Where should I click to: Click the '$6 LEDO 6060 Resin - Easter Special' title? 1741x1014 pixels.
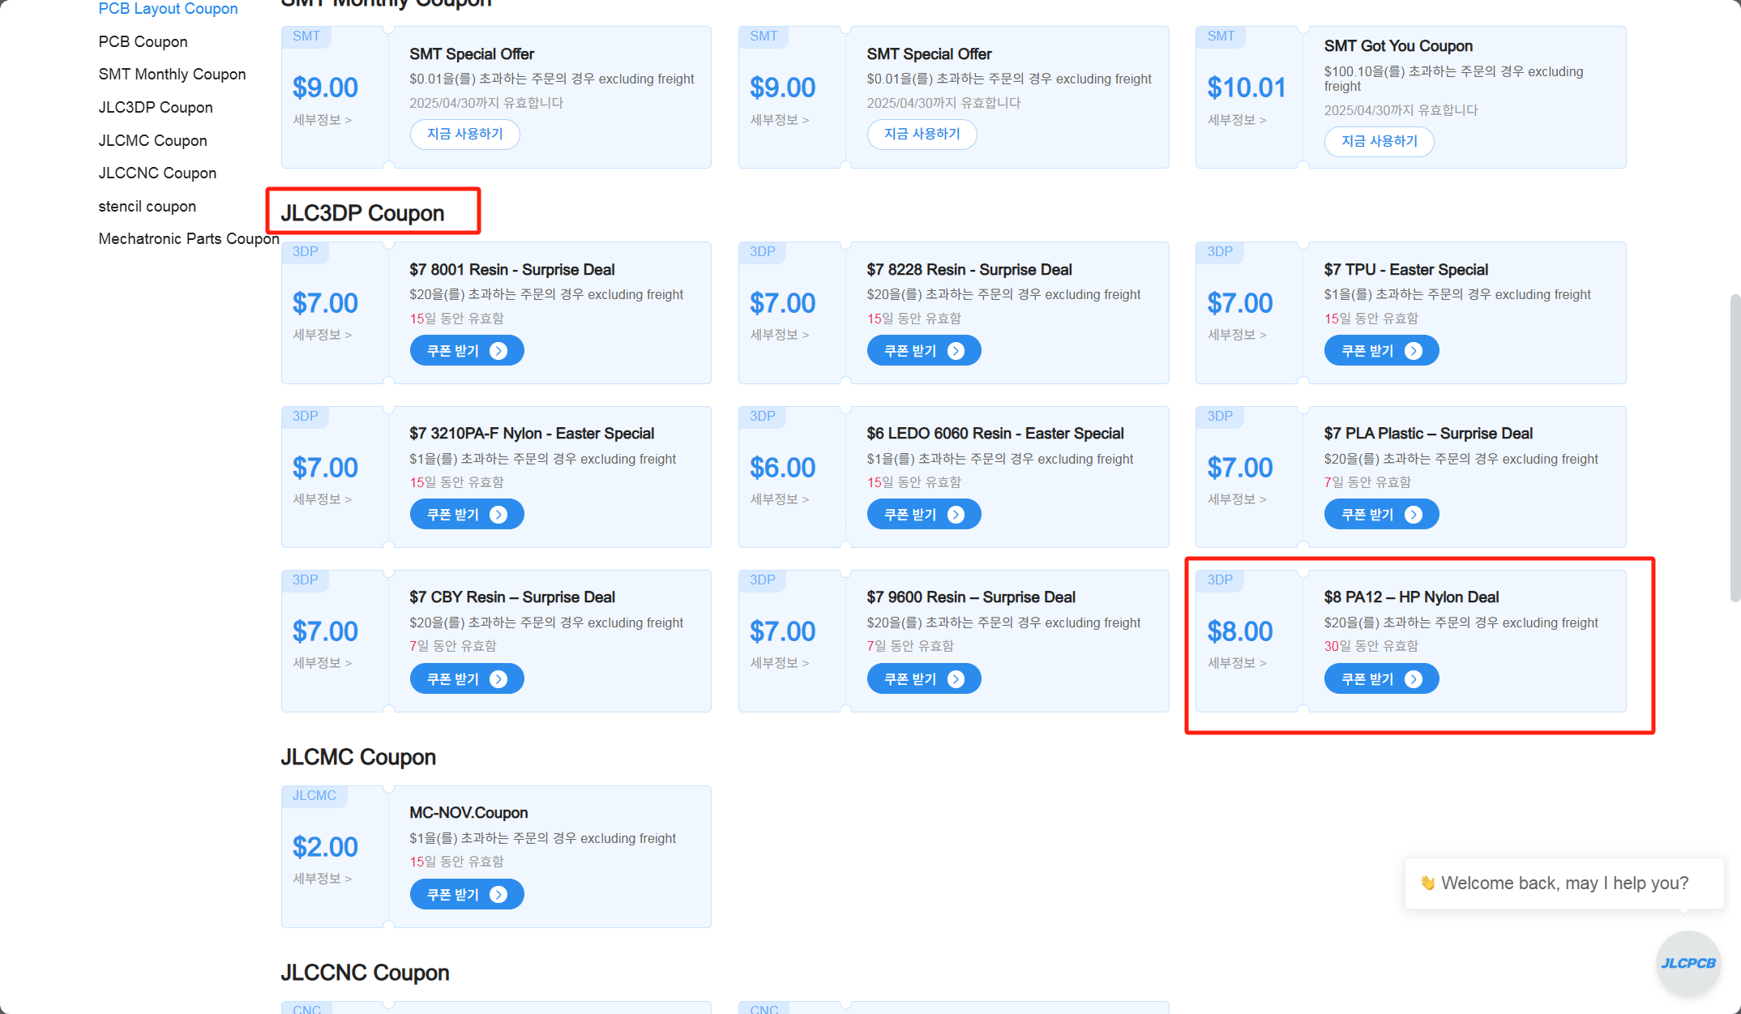995,434
